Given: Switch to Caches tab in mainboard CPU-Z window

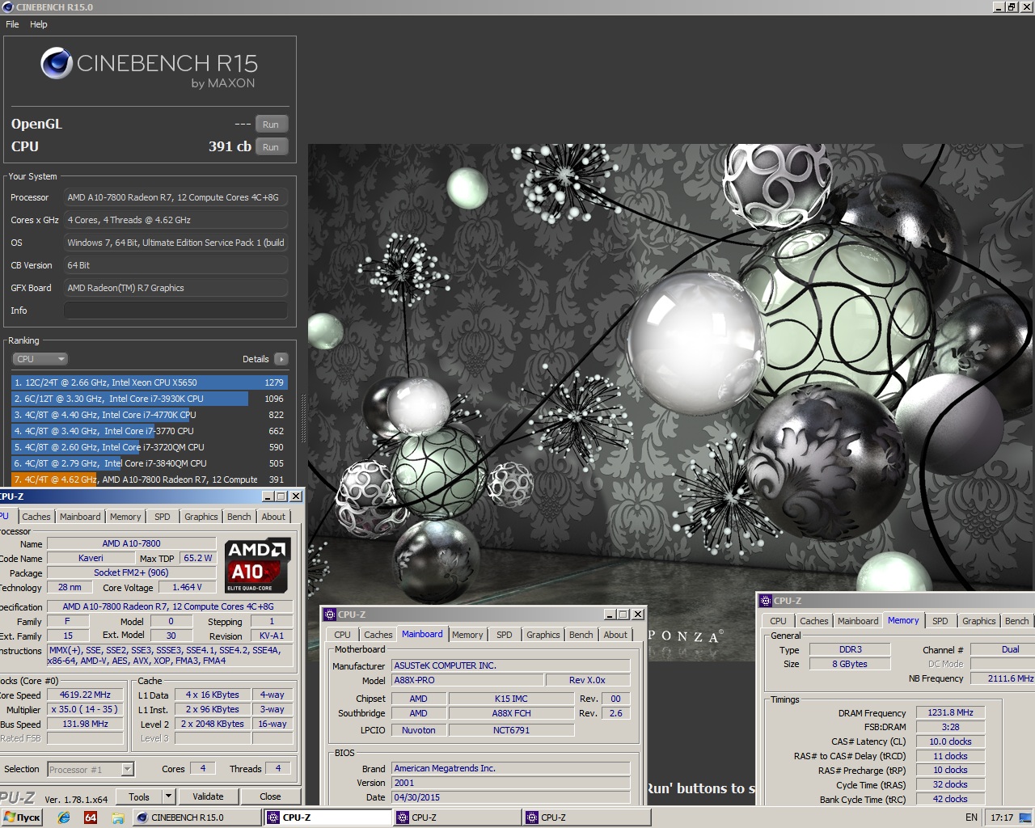Looking at the screenshot, I should pyautogui.click(x=378, y=635).
